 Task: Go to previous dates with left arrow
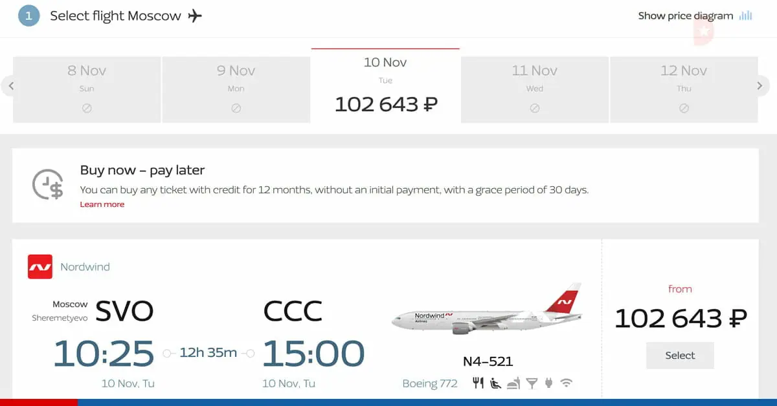(10, 86)
